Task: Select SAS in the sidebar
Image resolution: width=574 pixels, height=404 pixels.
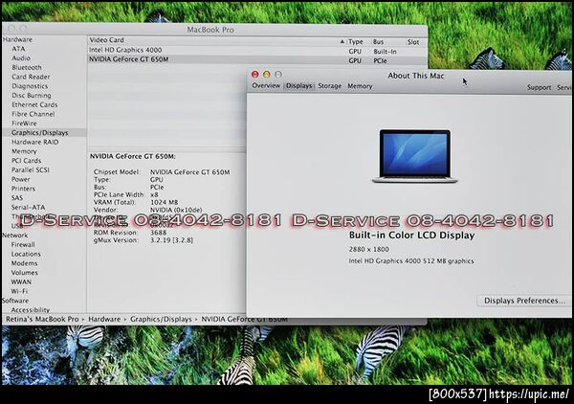Action: click(x=17, y=198)
